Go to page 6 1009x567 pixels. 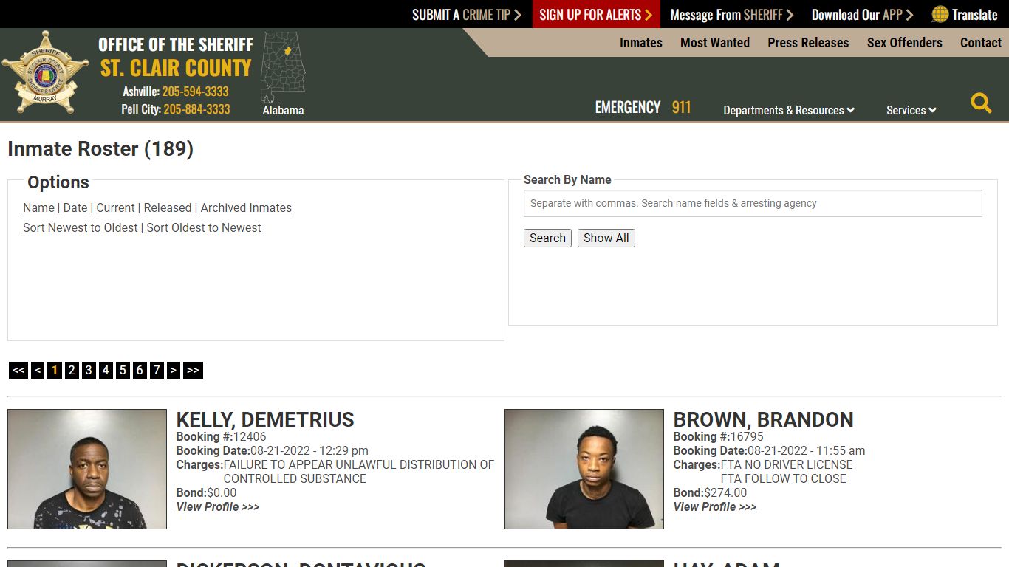[x=140, y=371]
